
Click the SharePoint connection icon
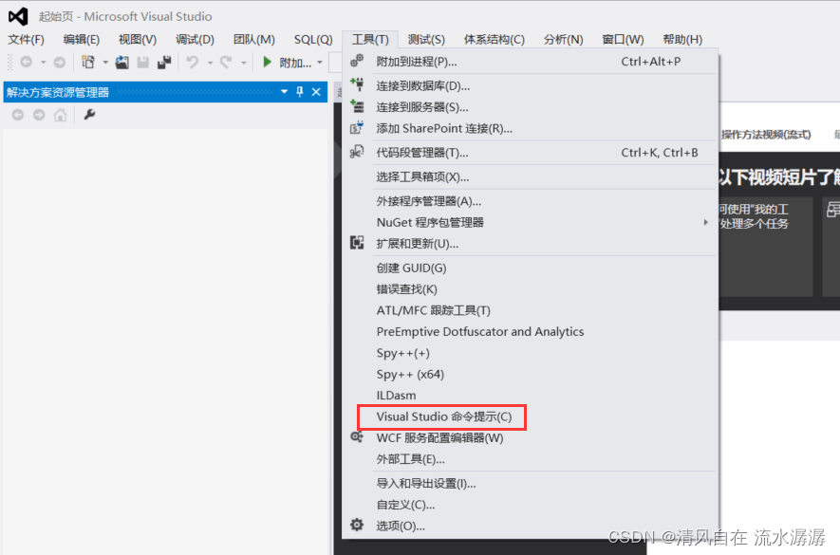click(357, 127)
